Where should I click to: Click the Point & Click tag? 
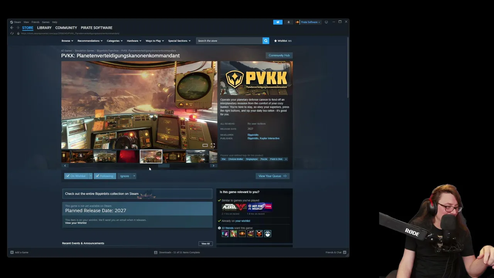point(276,159)
